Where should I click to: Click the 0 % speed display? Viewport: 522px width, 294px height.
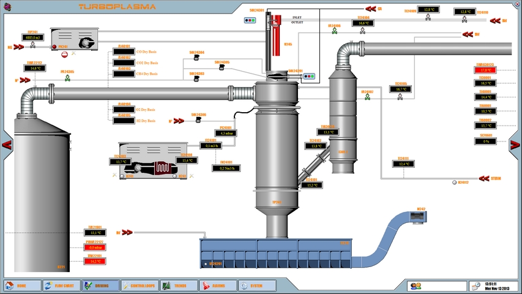[x=485, y=141]
